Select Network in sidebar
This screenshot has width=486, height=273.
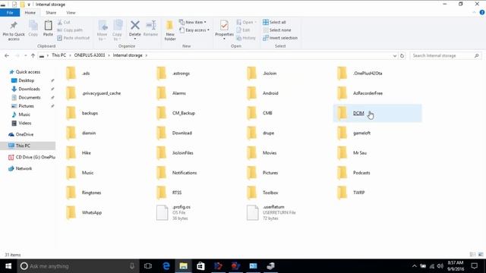[24, 168]
